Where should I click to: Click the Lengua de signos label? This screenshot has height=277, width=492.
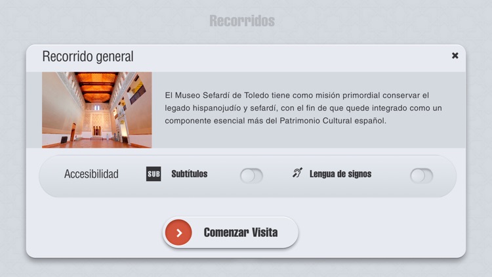(x=340, y=174)
